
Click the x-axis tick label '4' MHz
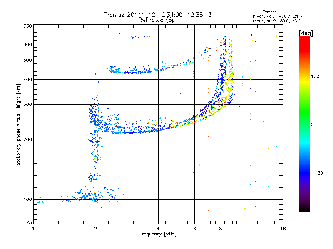[158, 229]
